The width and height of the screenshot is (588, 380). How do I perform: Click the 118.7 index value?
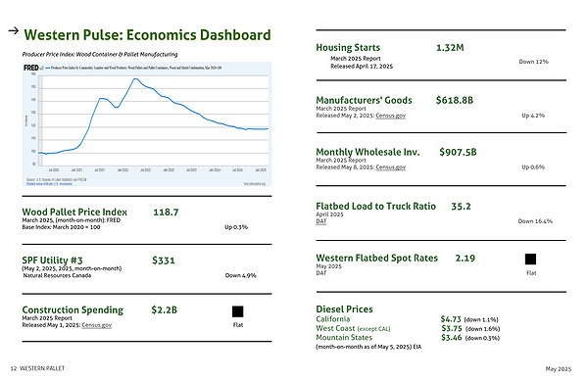[x=166, y=213]
